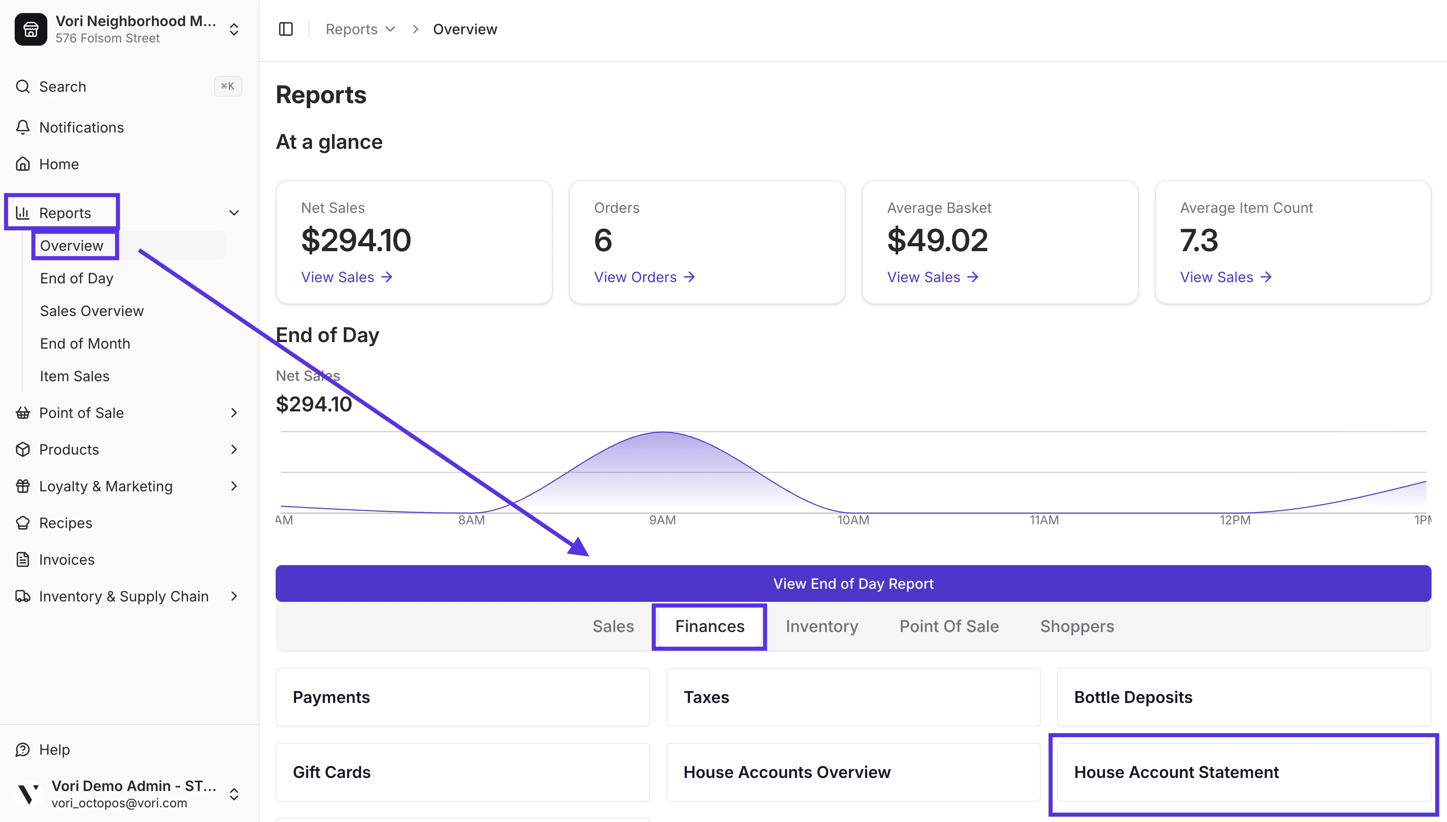Click View End of Day Report
The image size is (1447, 822).
pos(853,584)
